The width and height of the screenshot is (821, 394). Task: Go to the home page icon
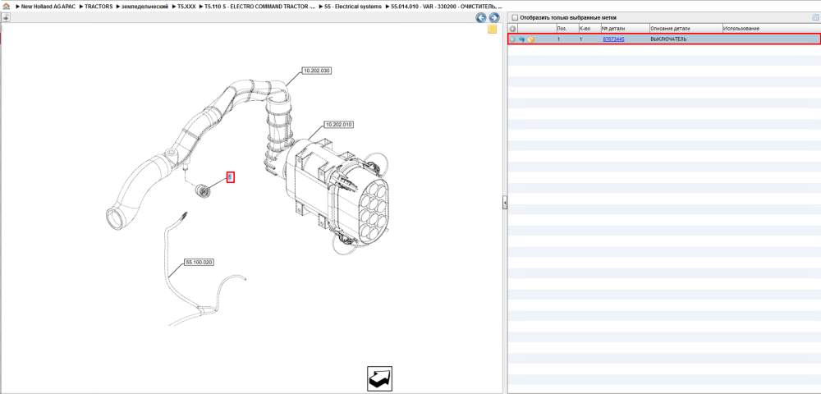coord(7,7)
